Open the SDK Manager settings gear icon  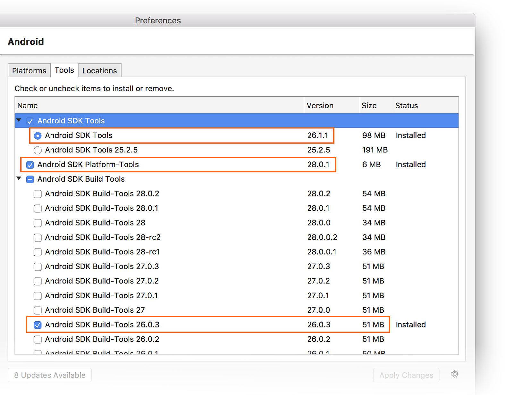(454, 374)
